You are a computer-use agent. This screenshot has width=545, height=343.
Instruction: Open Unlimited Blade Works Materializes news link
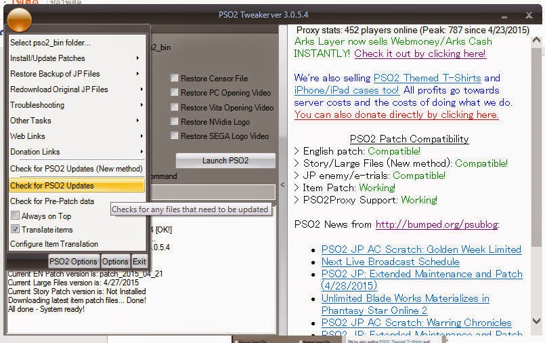(x=406, y=304)
